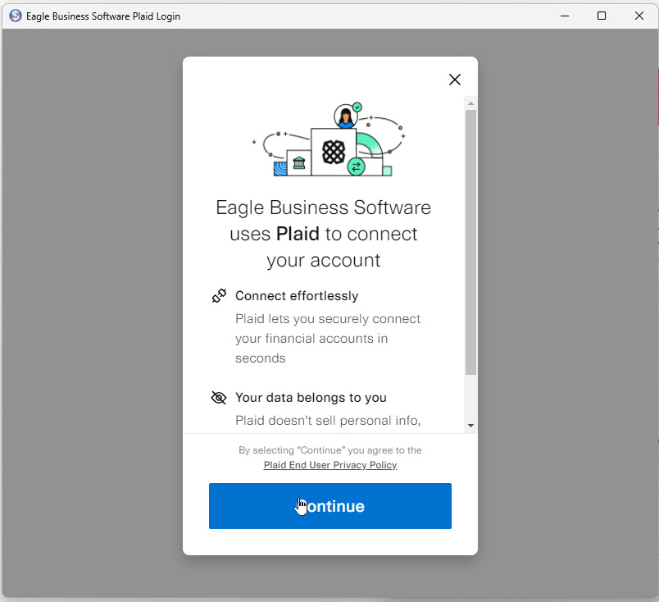The height and width of the screenshot is (602, 659).
Task: Click the green checkmark badge beside the avatar
Action: (357, 107)
